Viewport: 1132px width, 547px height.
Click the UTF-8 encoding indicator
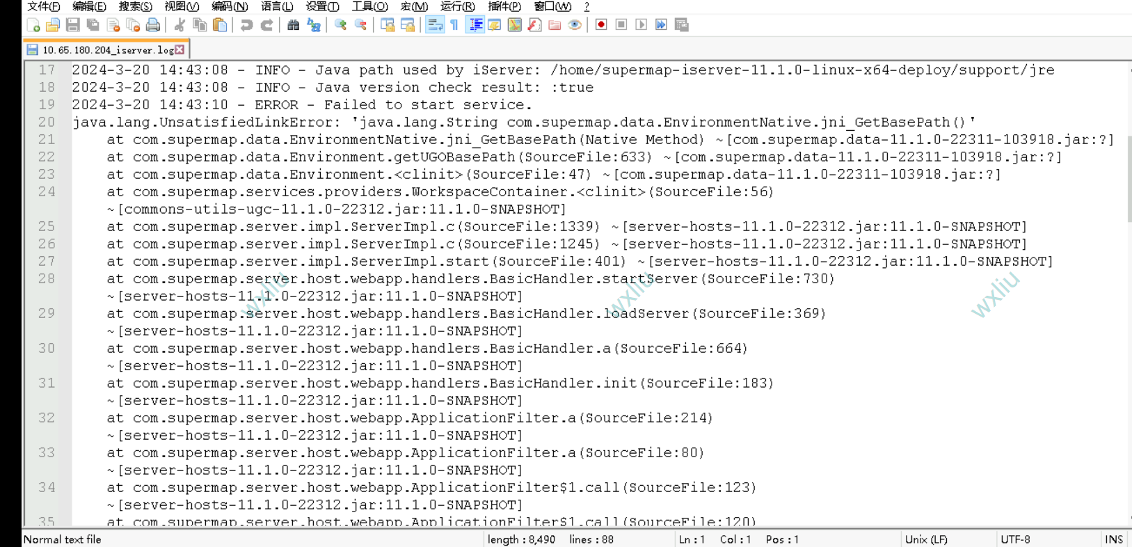click(1015, 539)
